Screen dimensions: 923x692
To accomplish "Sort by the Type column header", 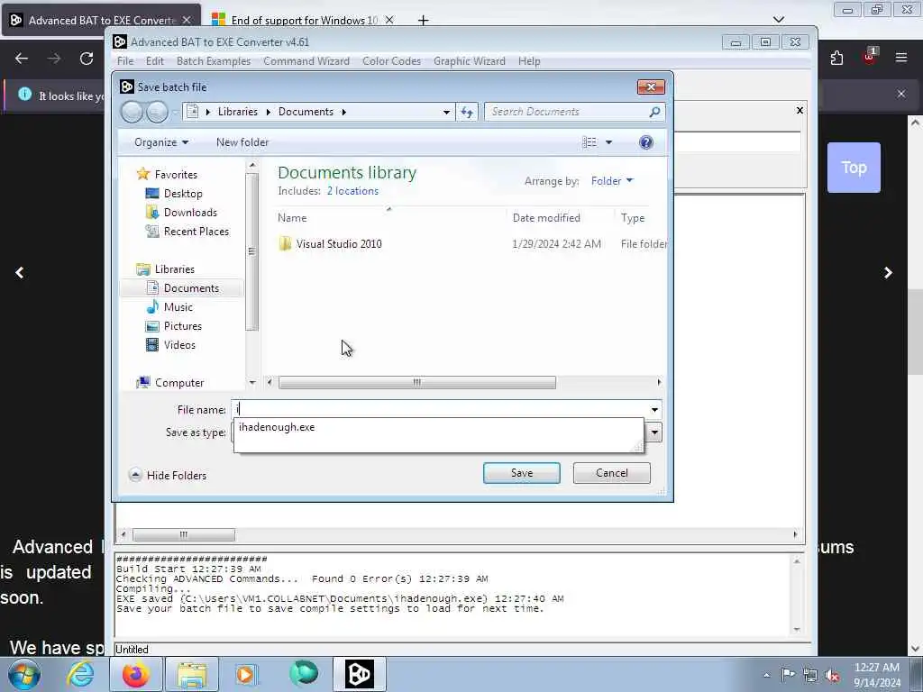I will [633, 218].
